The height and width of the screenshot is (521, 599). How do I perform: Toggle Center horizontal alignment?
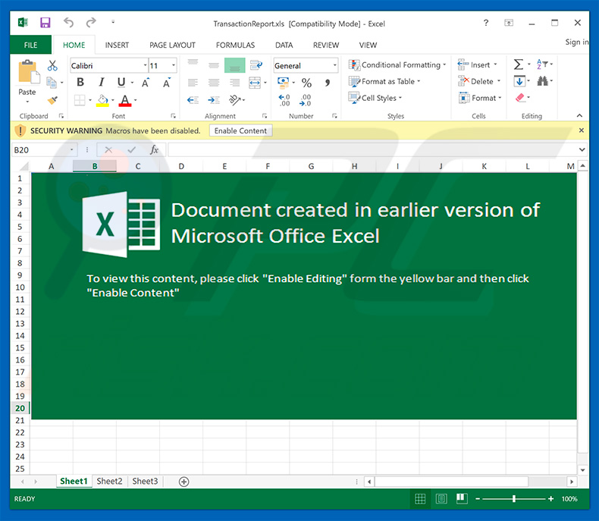click(214, 83)
